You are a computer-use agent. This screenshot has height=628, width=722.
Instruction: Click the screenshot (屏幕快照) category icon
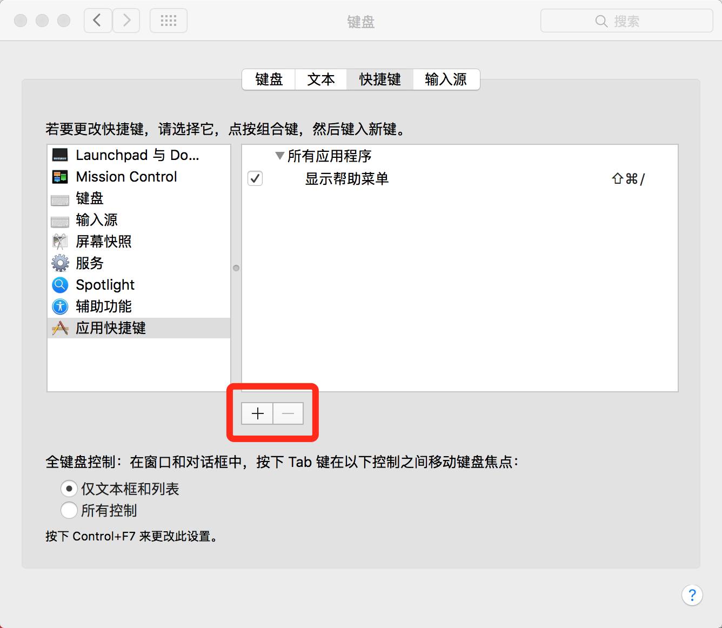click(x=60, y=242)
